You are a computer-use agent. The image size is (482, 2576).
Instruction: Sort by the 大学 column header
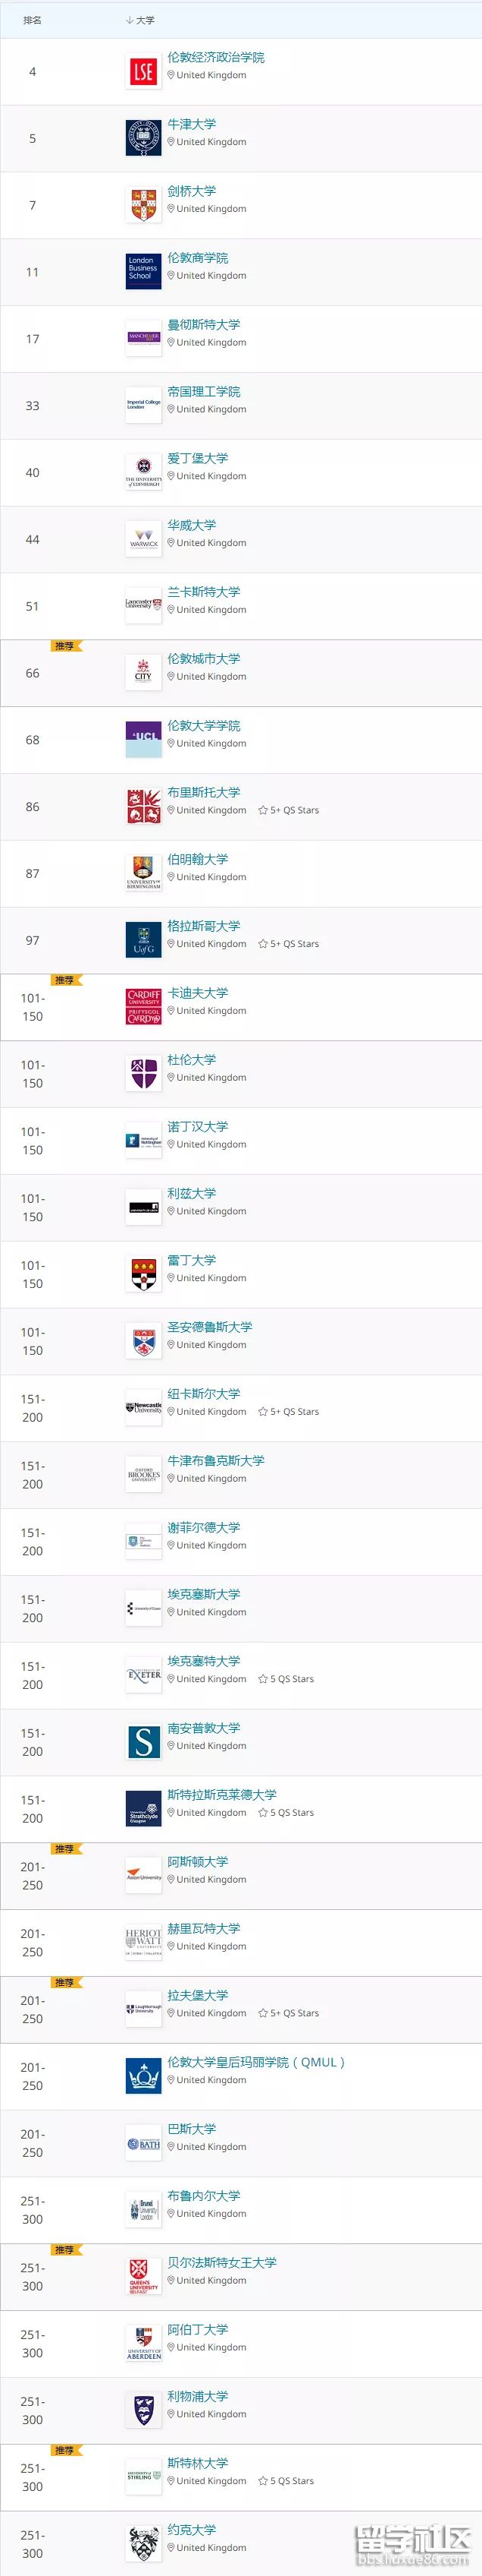tap(139, 20)
